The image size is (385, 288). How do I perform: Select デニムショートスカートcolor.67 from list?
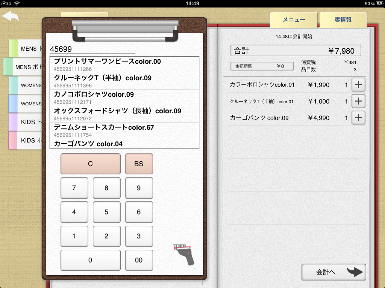pyautogui.click(x=124, y=131)
